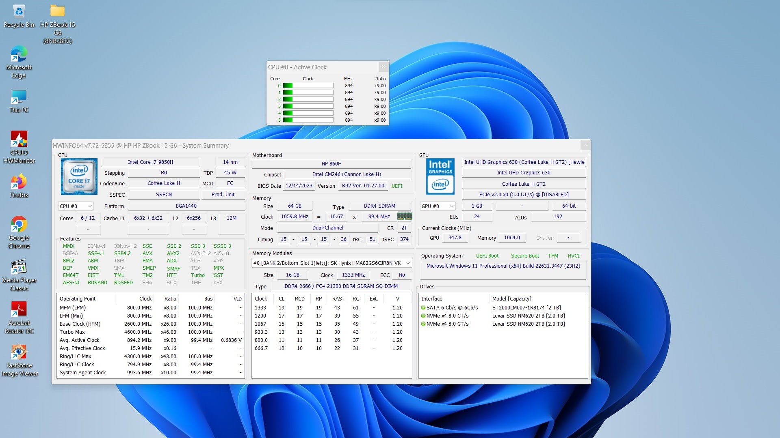Screen dimensions: 780x438
Task: Select the Avg. Effective Clock row
Action: 150,348
